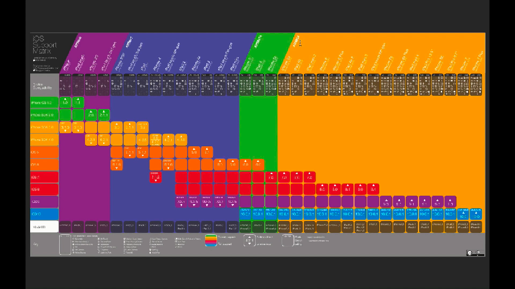Image resolution: width=515 pixels, height=289 pixels.
Task: Select the 'iPhone SDK 3.0' row label
Action: (45, 127)
